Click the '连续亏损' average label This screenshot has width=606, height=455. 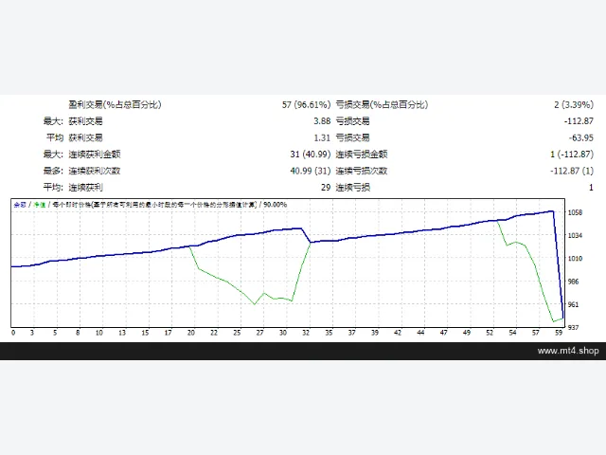click(353, 188)
